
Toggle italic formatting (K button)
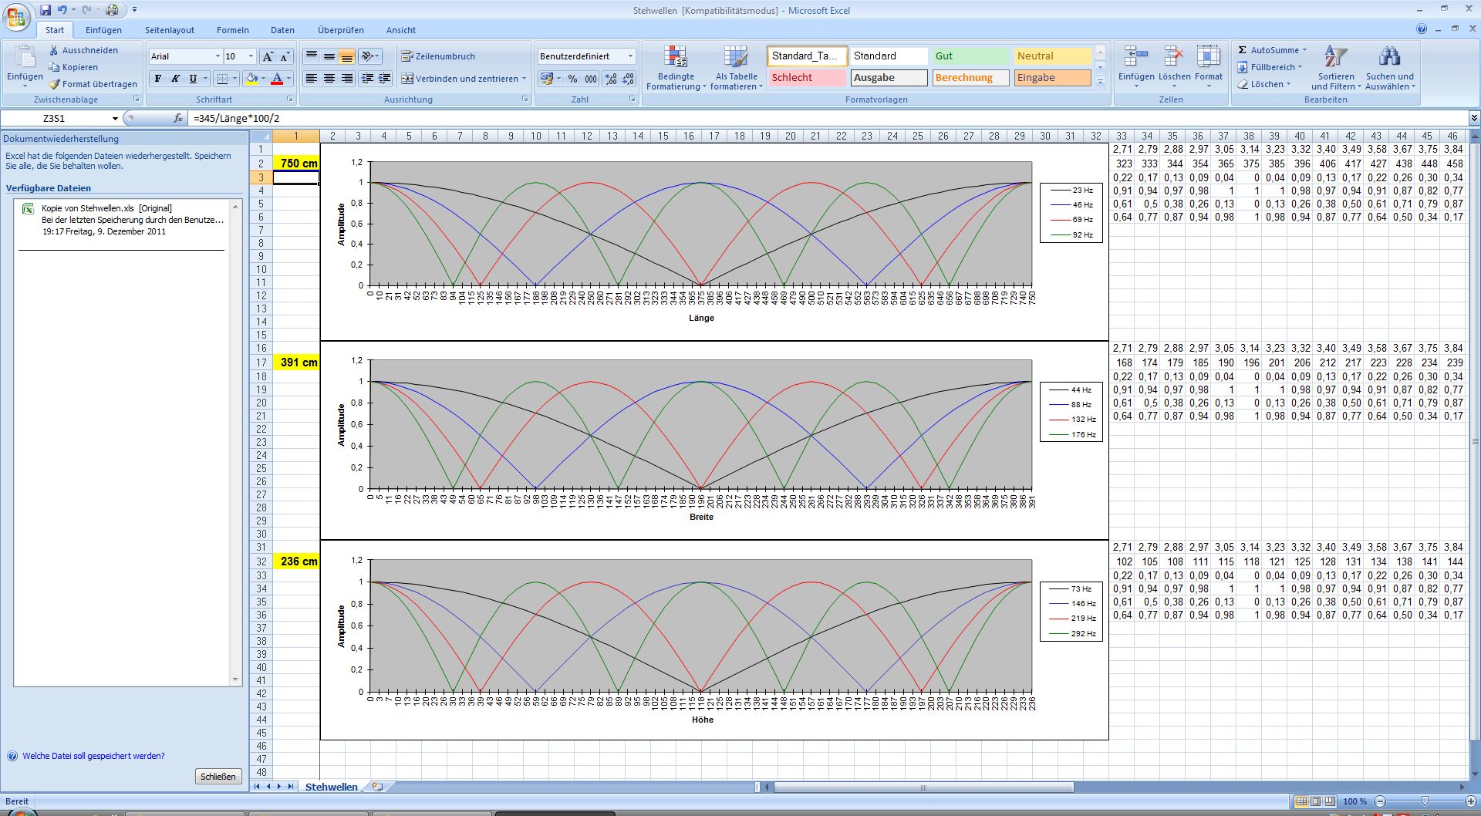click(175, 79)
